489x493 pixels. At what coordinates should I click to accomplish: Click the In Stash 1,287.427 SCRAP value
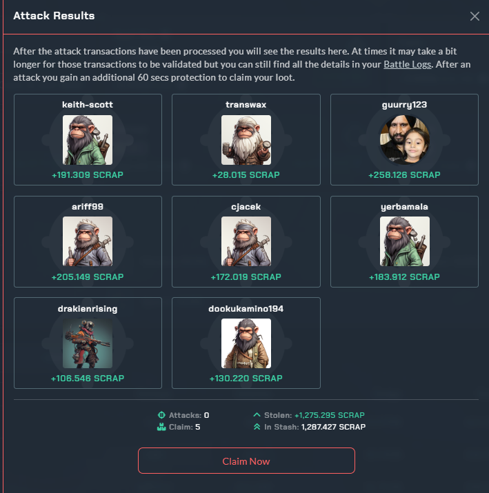(333, 427)
